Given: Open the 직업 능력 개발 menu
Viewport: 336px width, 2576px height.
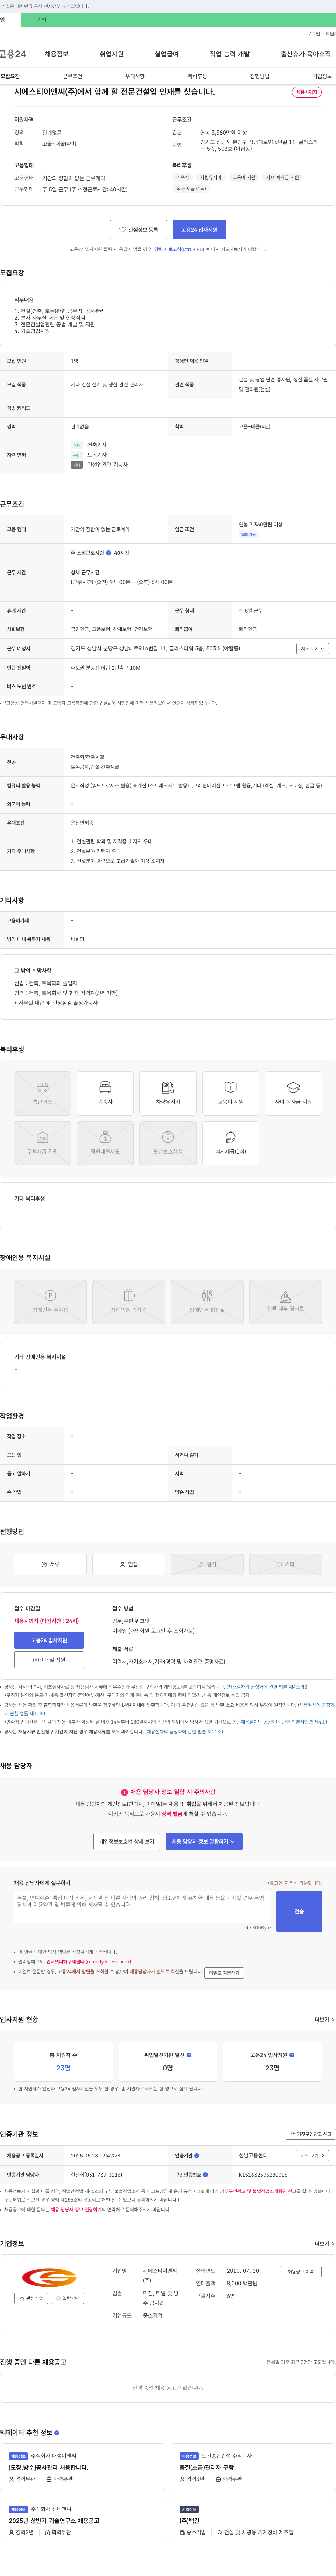Looking at the screenshot, I should [229, 54].
